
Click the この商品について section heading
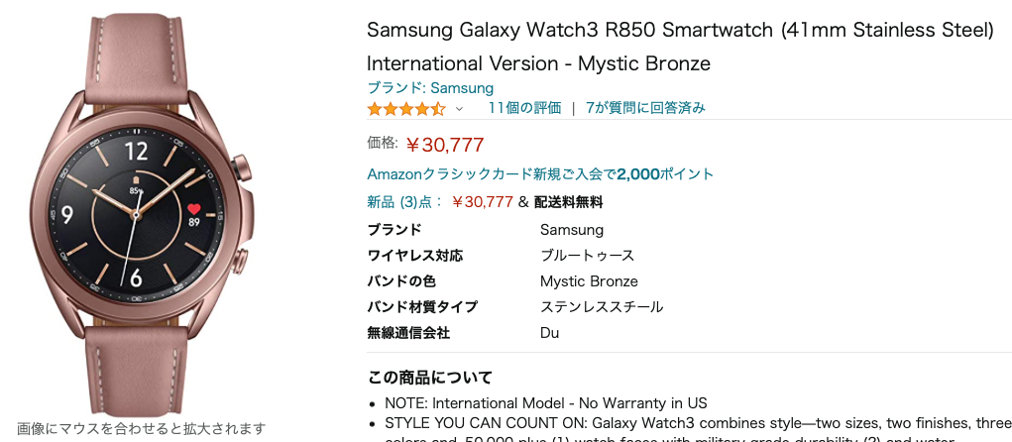click(x=430, y=378)
